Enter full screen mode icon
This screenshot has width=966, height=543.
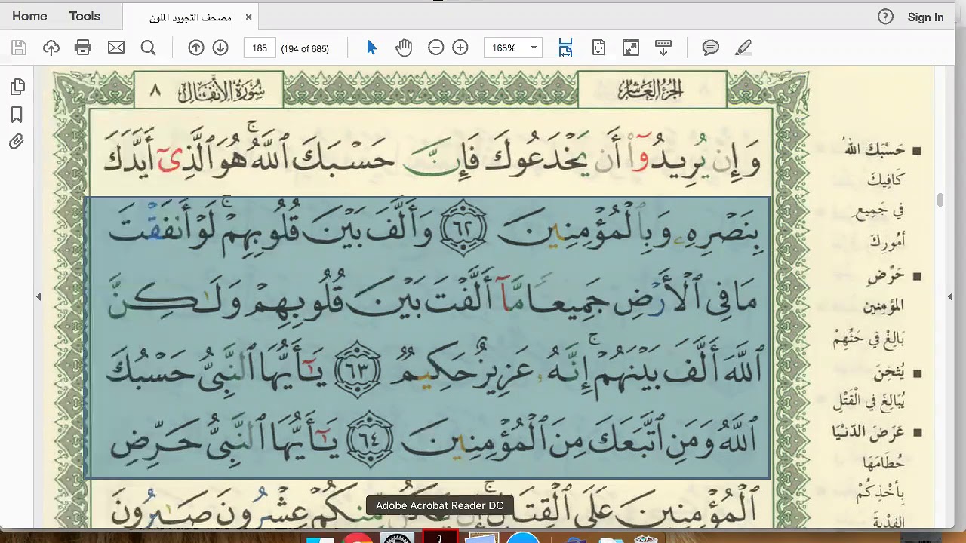click(x=631, y=48)
